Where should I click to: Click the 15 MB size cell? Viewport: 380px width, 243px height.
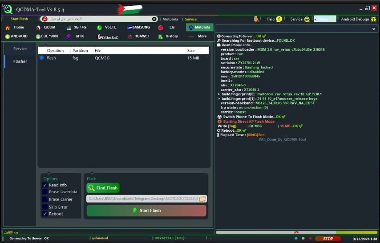click(193, 58)
